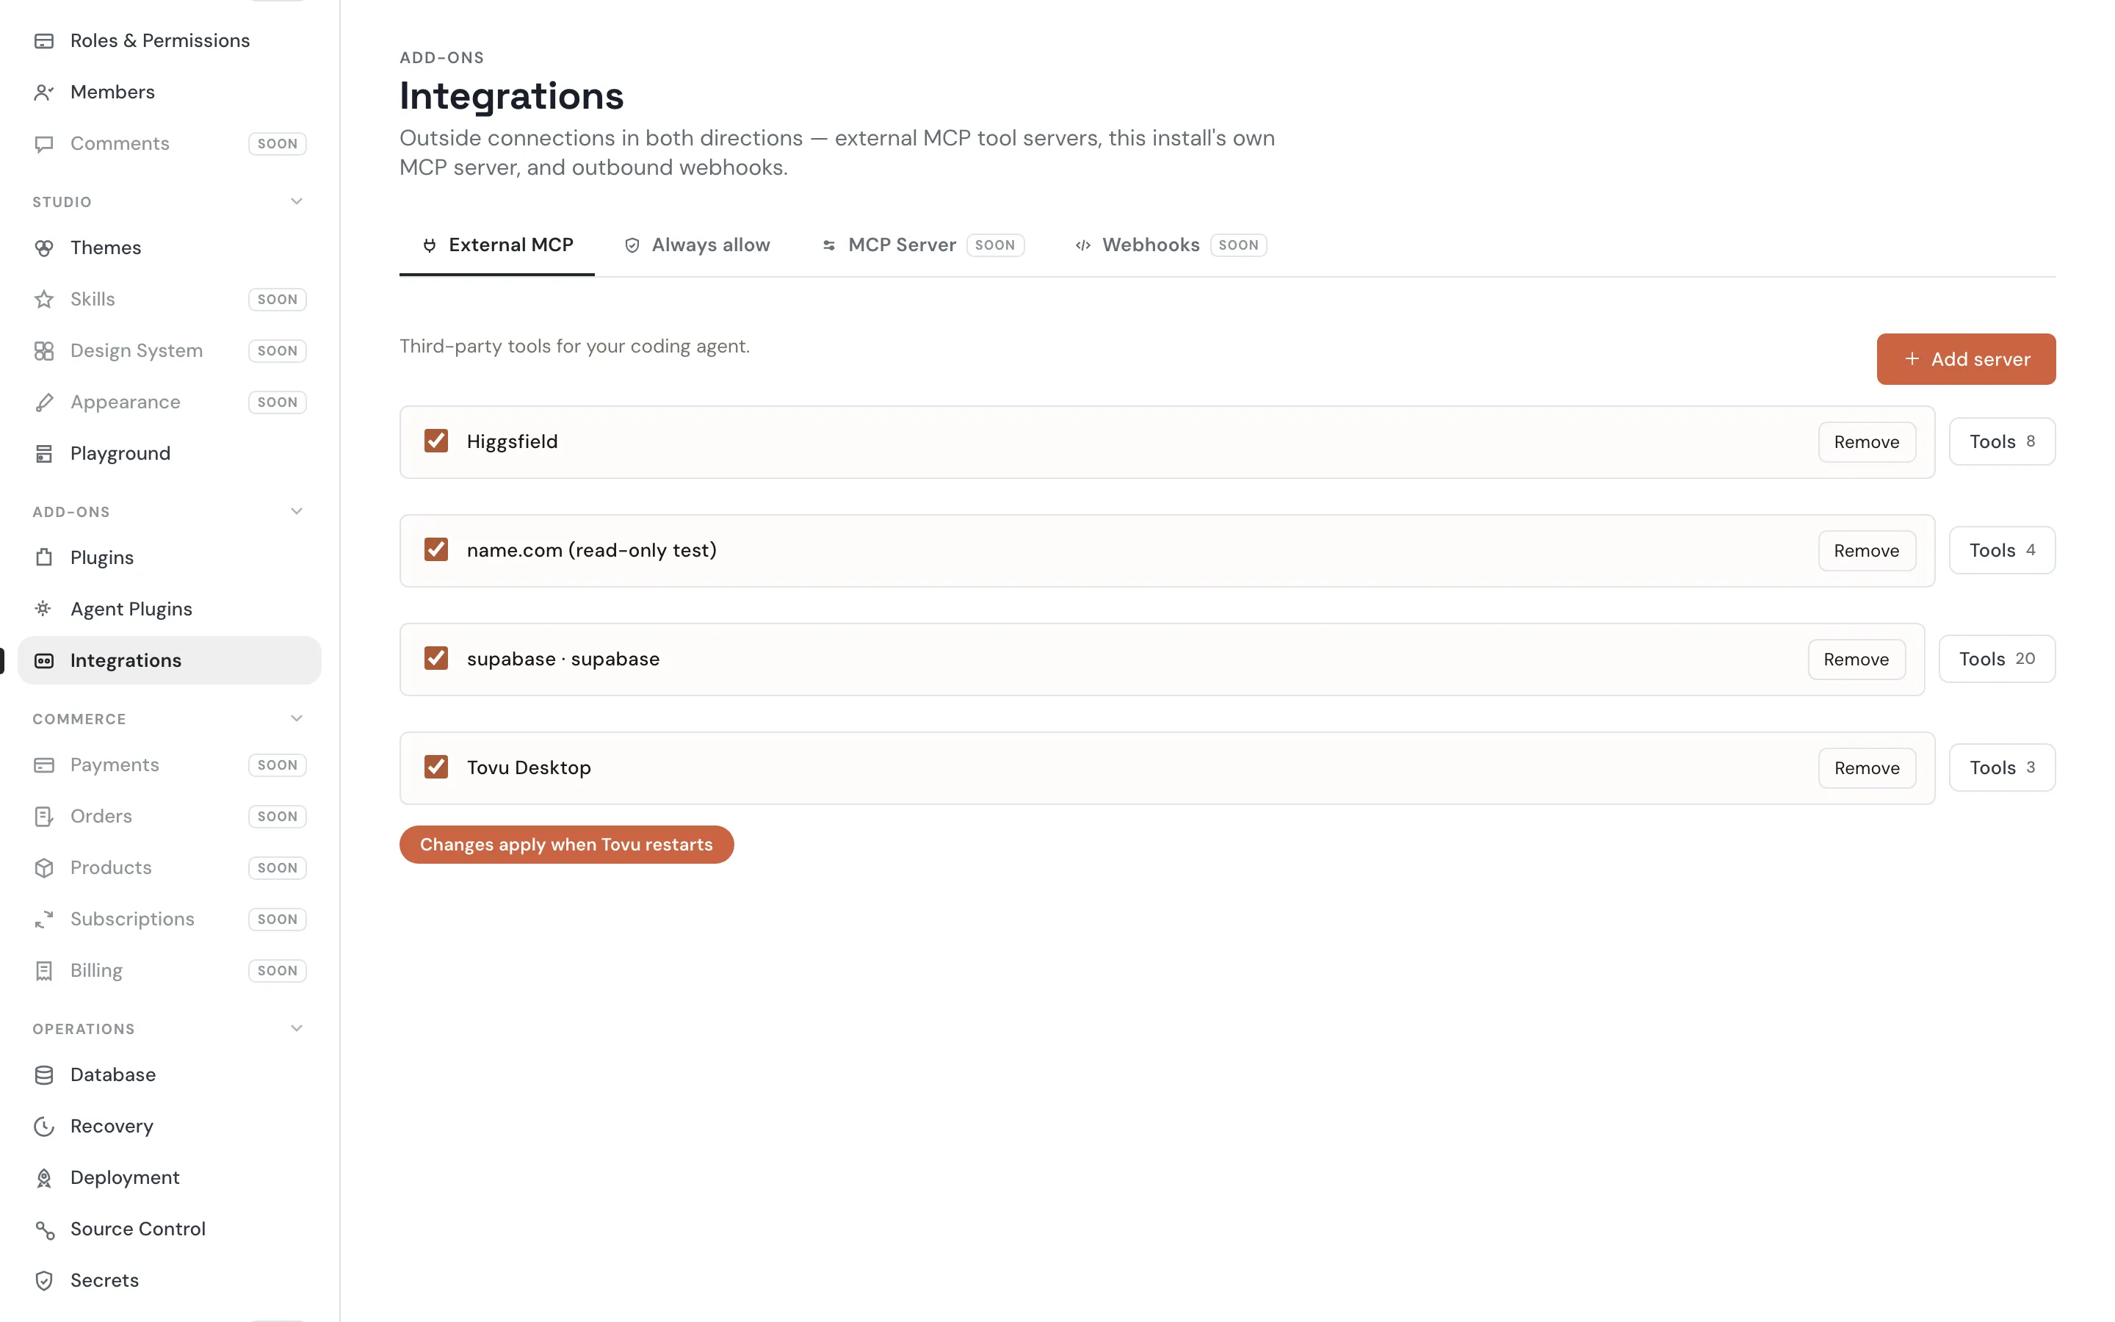Click the Skills star icon
This screenshot has height=1322, width=2115.
(x=44, y=300)
